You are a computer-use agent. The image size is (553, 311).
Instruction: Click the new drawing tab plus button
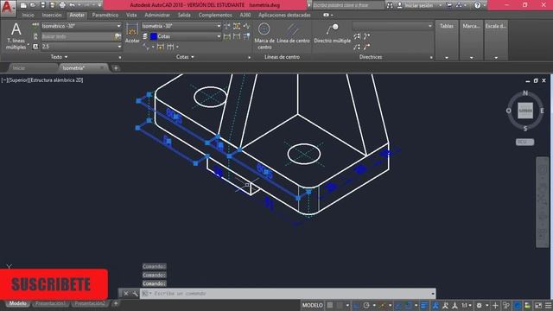116,68
